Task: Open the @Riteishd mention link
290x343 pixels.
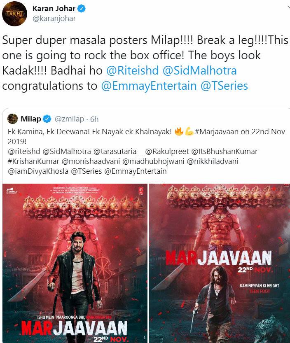Action: 132,70
